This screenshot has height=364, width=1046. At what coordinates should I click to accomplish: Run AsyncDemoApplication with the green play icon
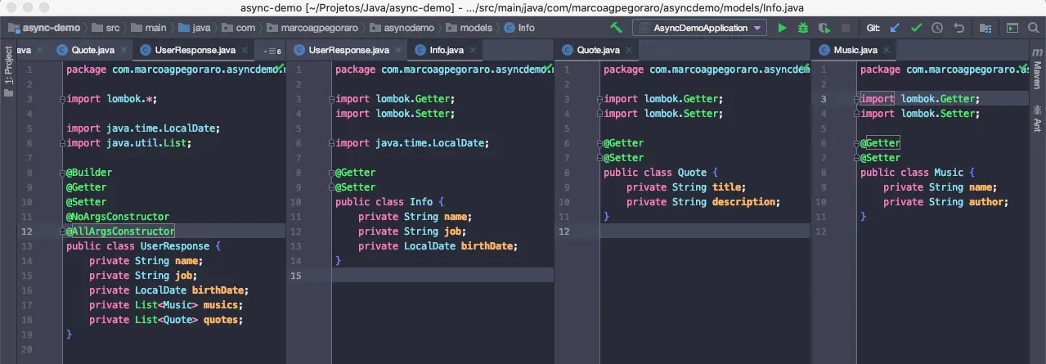click(x=783, y=28)
